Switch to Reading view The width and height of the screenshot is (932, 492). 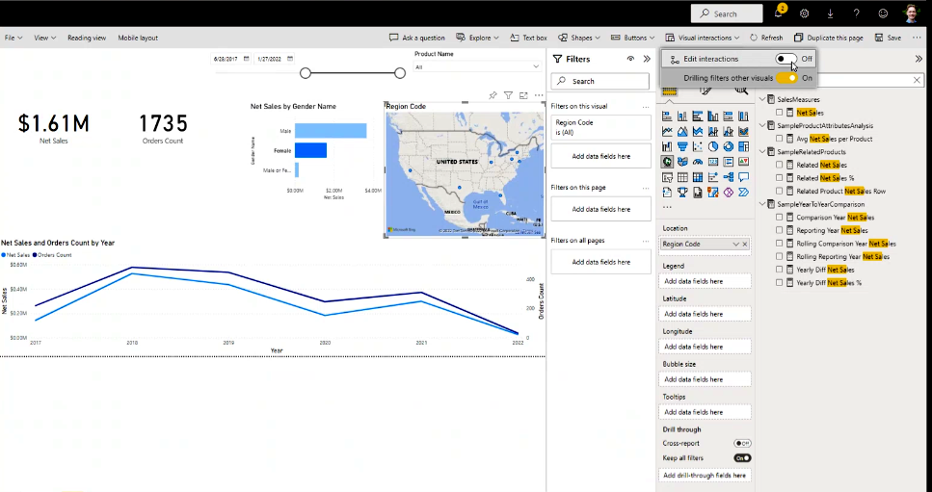87,38
